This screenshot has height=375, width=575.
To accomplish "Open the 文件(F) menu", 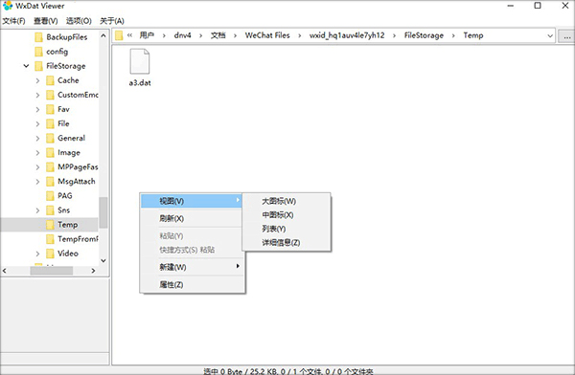I will click(13, 21).
